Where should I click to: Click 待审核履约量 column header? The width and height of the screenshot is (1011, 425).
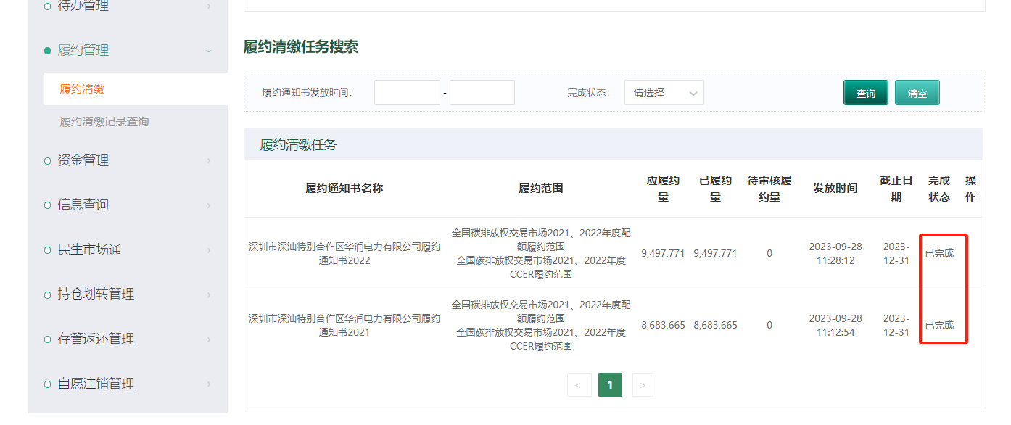769,189
